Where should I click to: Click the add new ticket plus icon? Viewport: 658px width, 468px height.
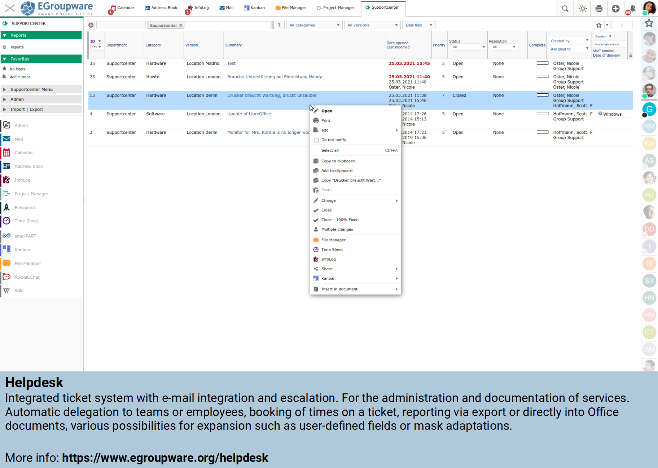[x=91, y=25]
